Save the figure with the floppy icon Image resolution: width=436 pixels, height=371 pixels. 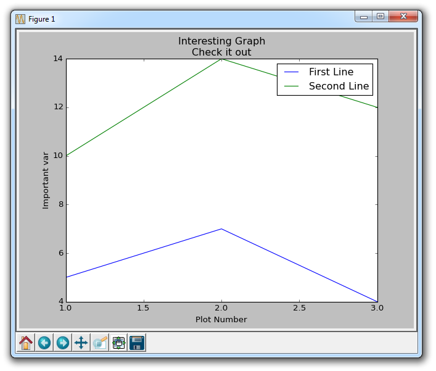(137, 343)
